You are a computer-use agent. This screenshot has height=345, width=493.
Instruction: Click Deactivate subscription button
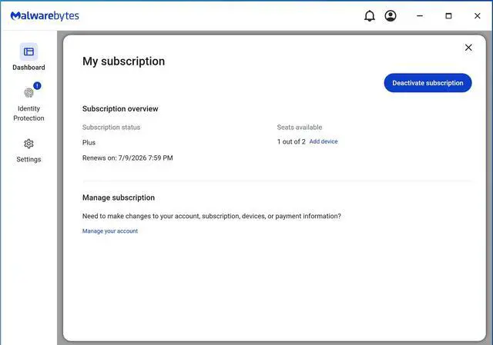[x=428, y=83]
